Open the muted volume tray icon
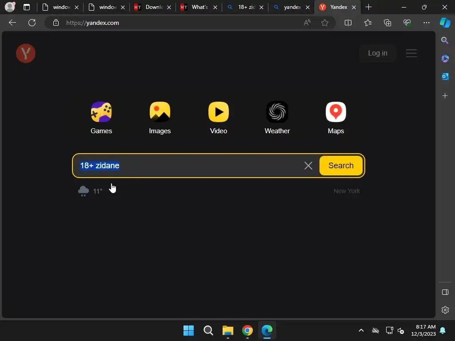The width and height of the screenshot is (455, 341). click(401, 330)
